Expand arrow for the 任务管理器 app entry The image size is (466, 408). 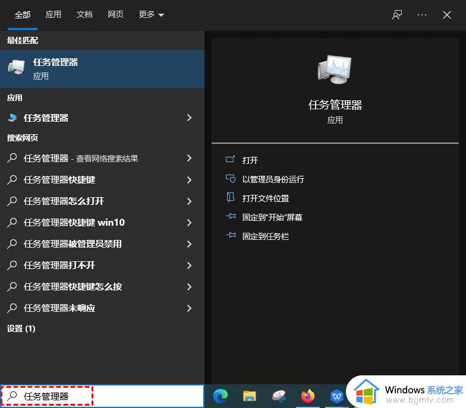pyautogui.click(x=189, y=118)
